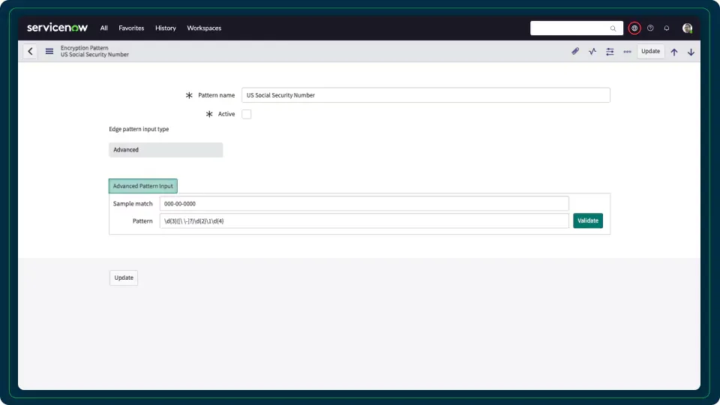Go to the previous record arrow
The width and height of the screenshot is (720, 405).
click(x=674, y=52)
